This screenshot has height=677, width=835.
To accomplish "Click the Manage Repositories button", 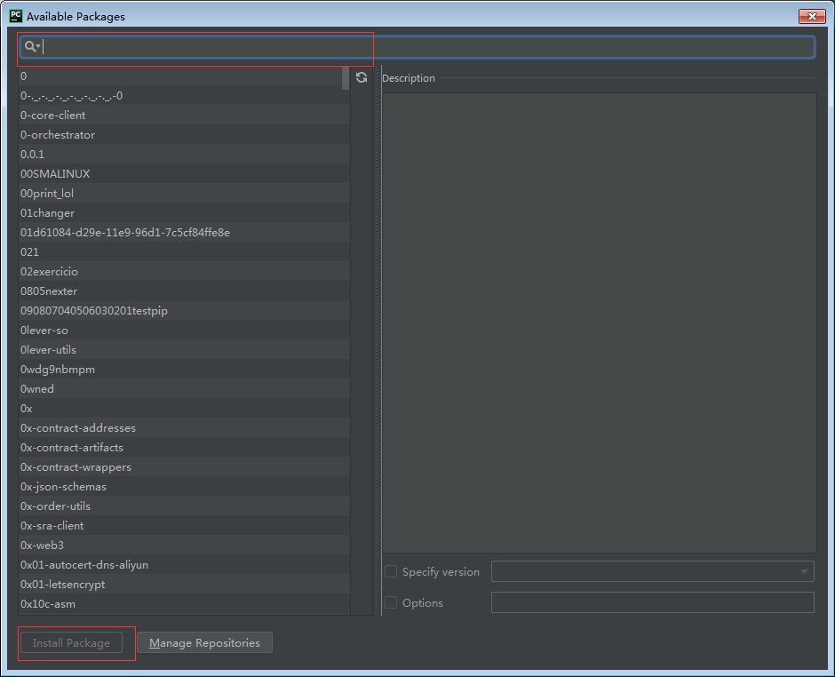I will click(204, 643).
